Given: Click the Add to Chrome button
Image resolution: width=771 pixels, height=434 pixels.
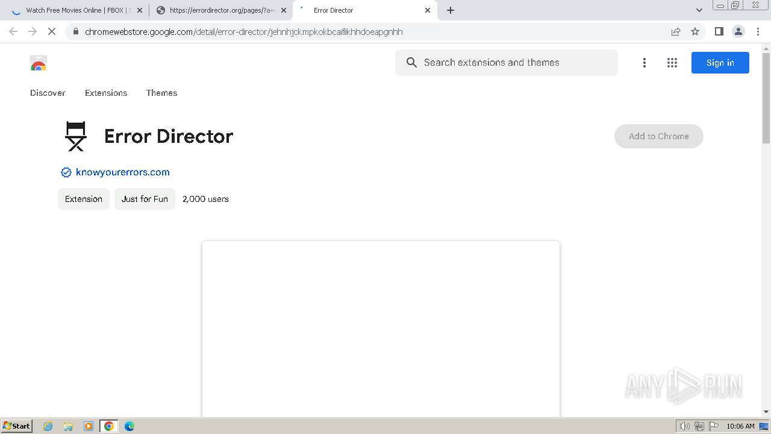Looking at the screenshot, I should click(659, 136).
